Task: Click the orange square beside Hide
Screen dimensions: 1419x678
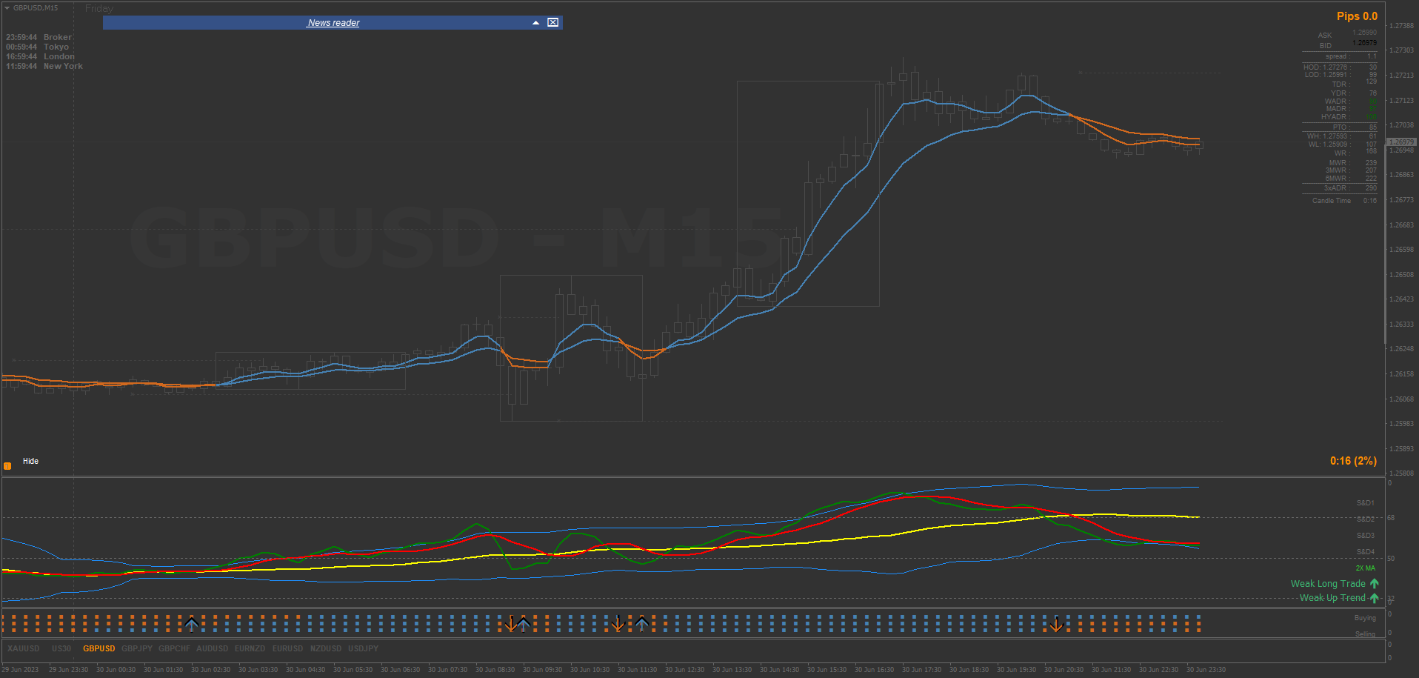Action: (7, 466)
